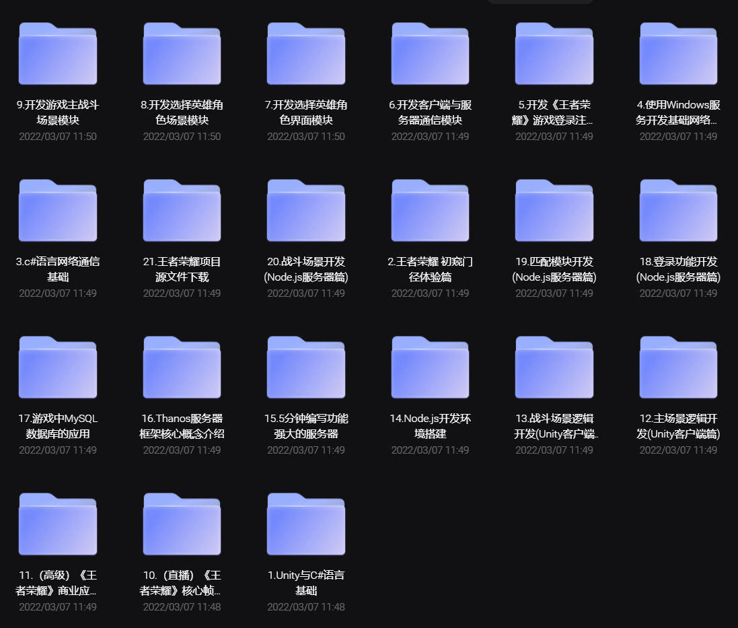
Task: Click the label 20.战斗场景开发(Node.js服务器篇)
Action: 306,269
